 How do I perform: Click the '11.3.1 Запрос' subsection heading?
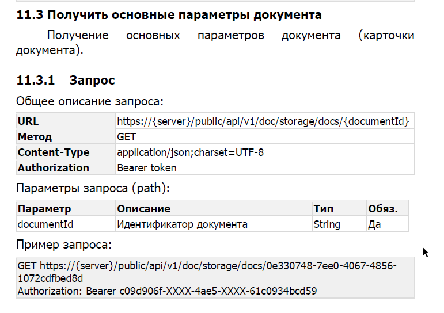tap(66, 80)
